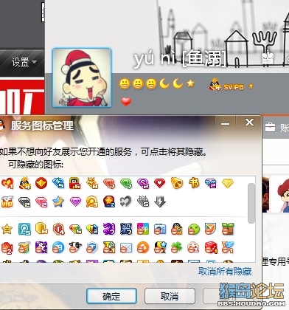
Task: Select the plain purple diamond icon
Action: click(75, 201)
